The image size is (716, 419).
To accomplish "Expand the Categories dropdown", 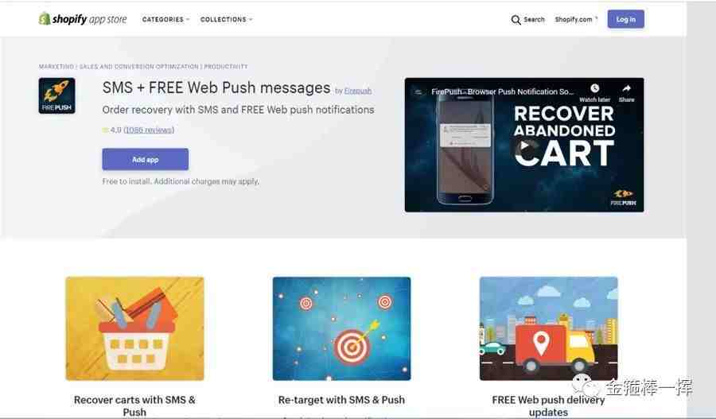I will pyautogui.click(x=165, y=20).
